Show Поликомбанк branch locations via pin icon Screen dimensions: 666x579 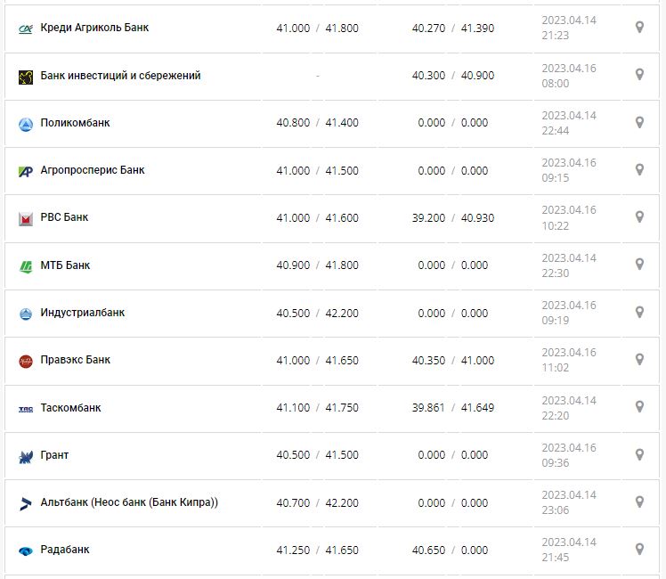point(639,122)
